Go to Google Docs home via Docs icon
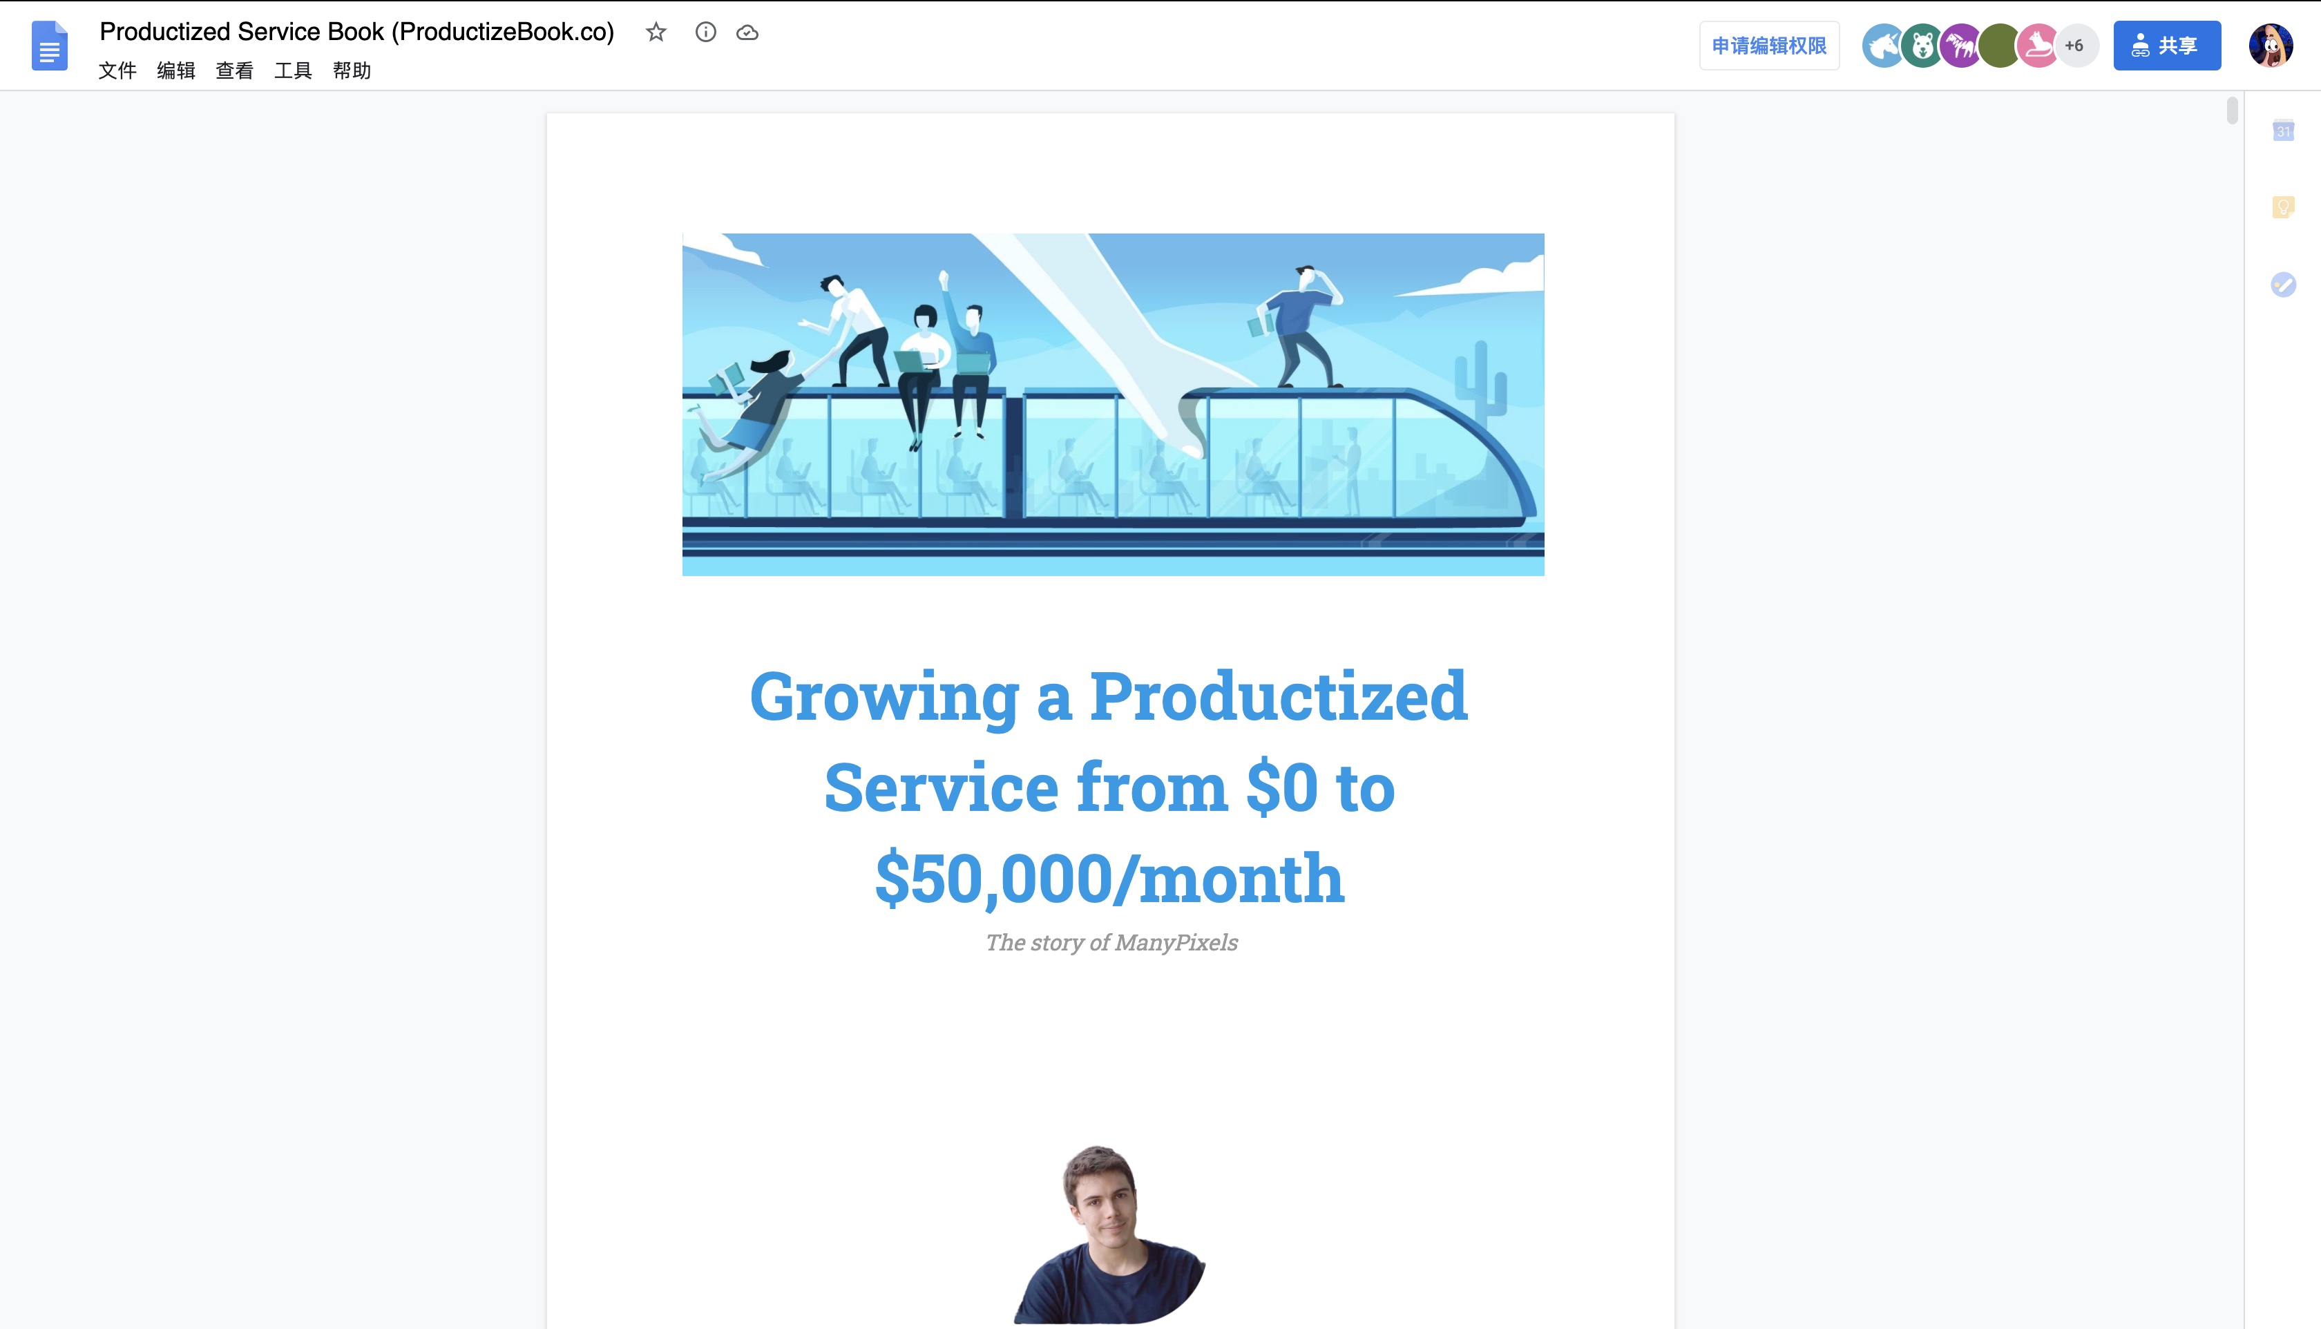The height and width of the screenshot is (1329, 2321). pos(50,46)
